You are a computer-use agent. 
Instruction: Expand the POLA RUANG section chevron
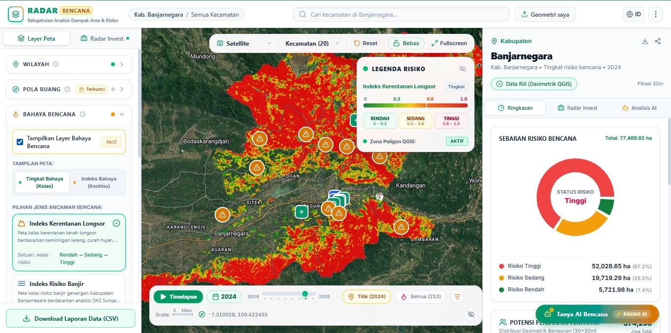point(122,89)
